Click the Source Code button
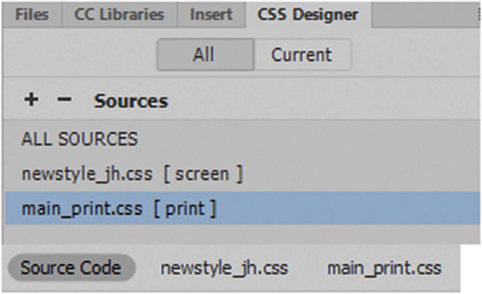 coord(71,268)
